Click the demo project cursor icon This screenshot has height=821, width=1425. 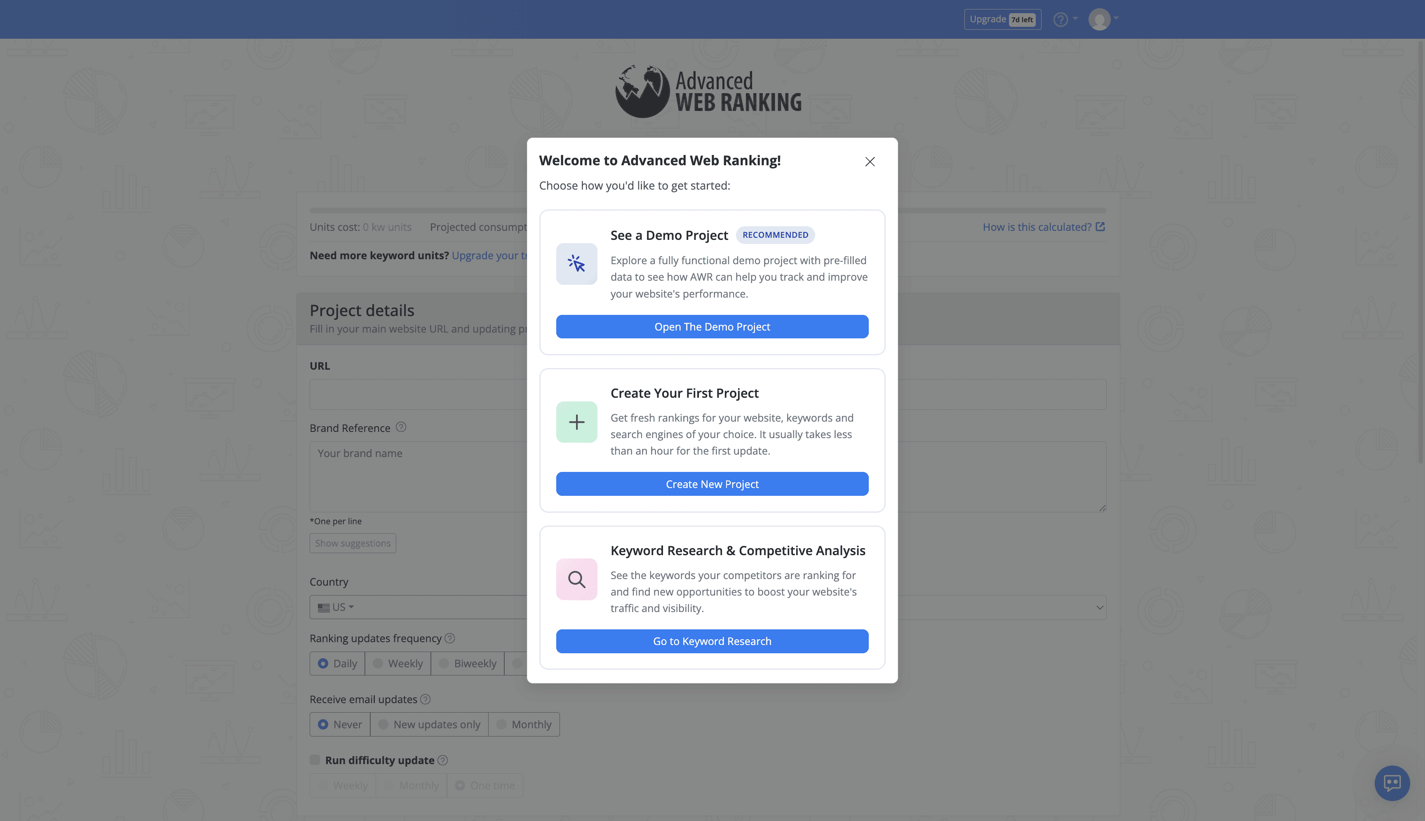pos(576,264)
